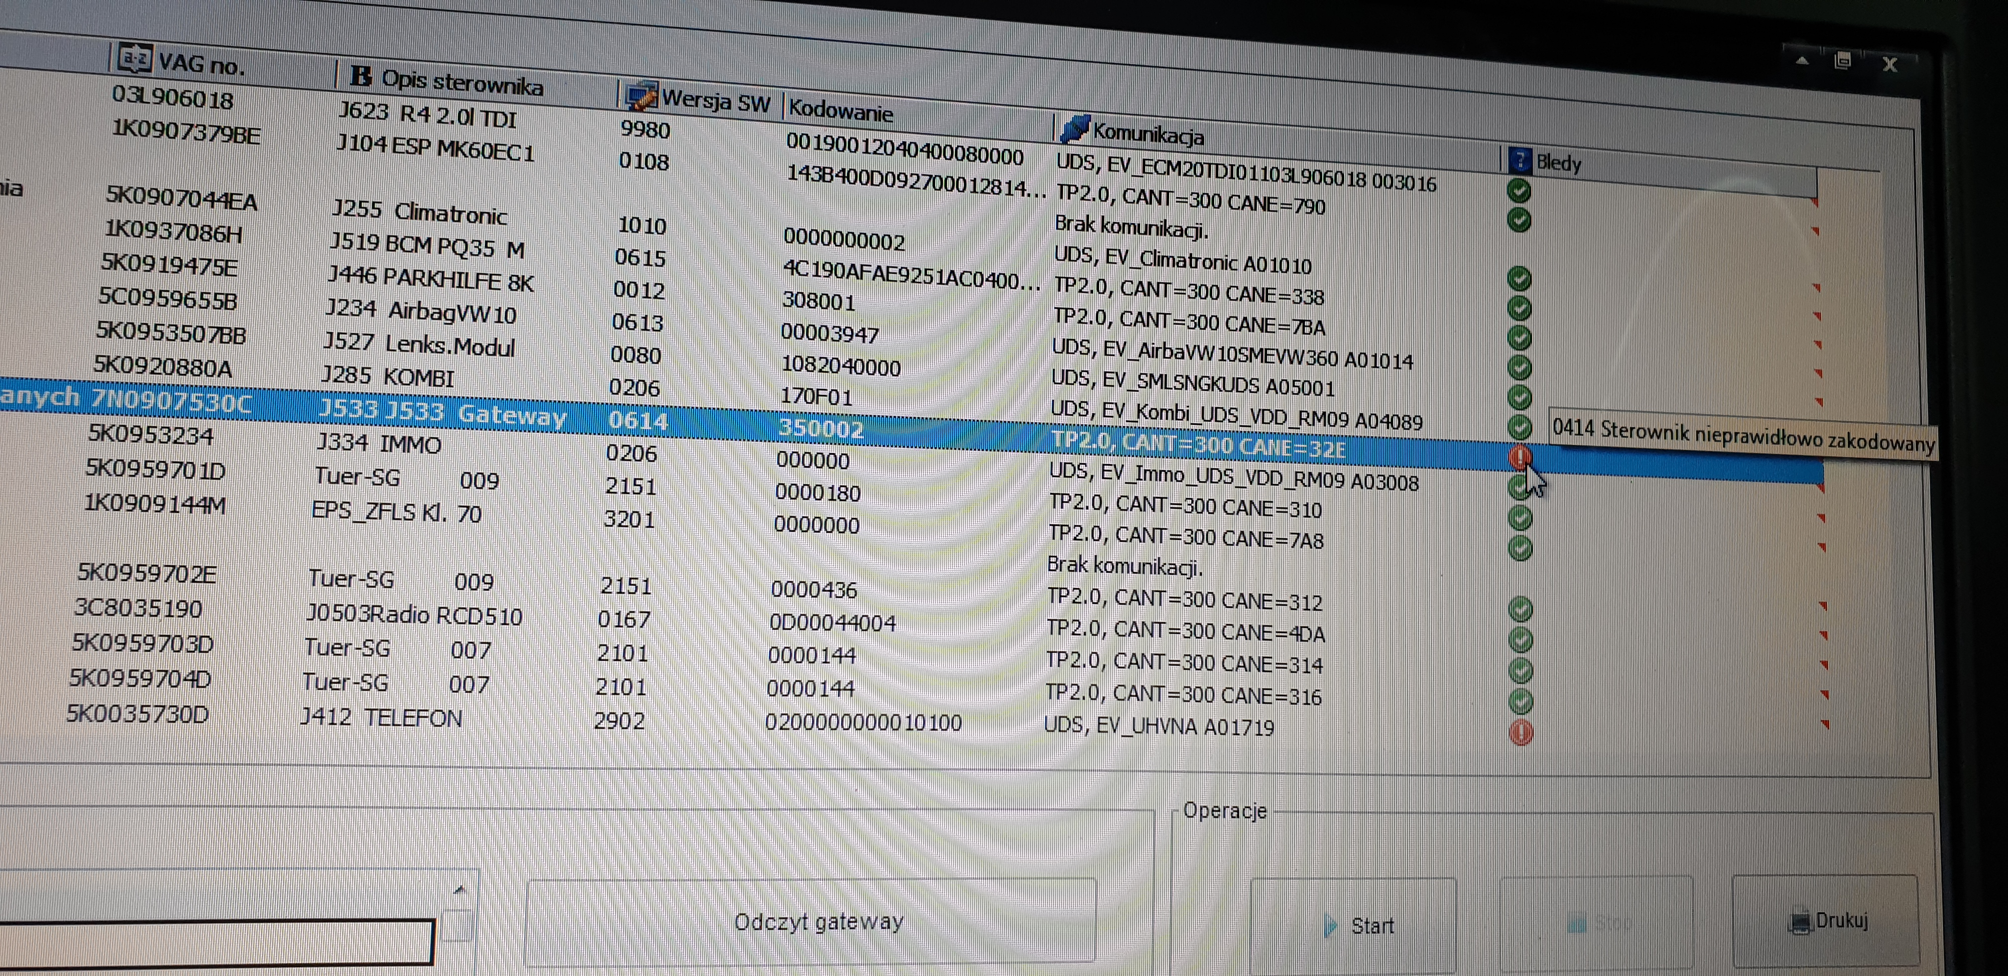Select the J255 Climatronic row
The height and width of the screenshot is (976, 2008).
(419, 211)
